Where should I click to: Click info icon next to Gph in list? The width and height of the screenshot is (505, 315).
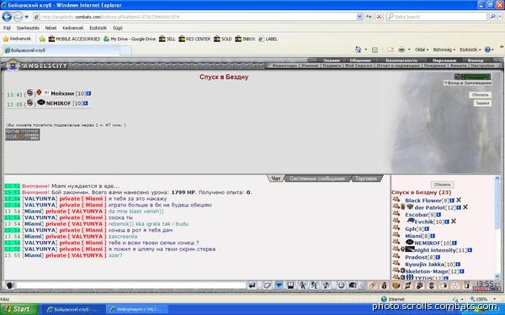427,228
